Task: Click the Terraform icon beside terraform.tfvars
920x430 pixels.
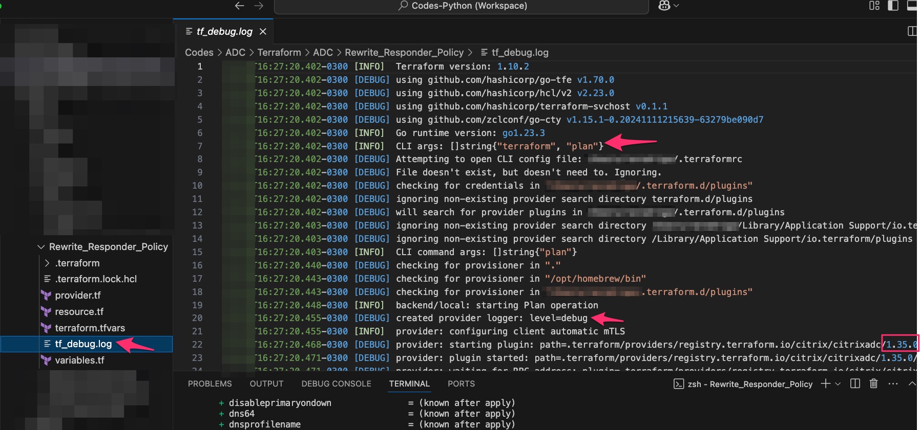Action: point(46,328)
